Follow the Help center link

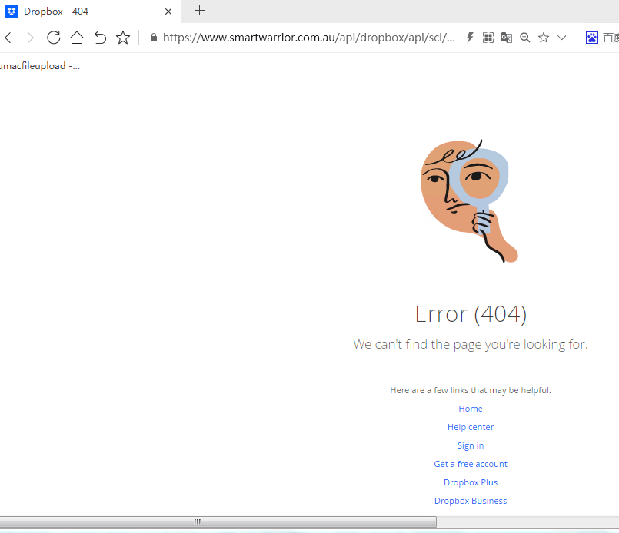tap(471, 427)
